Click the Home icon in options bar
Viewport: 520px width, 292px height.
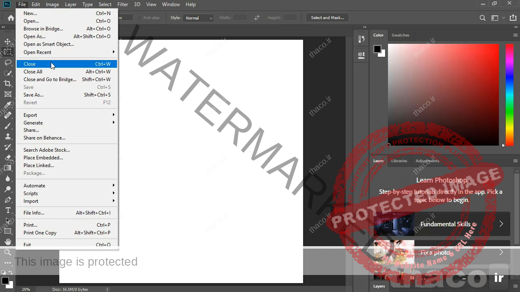click(x=11, y=18)
